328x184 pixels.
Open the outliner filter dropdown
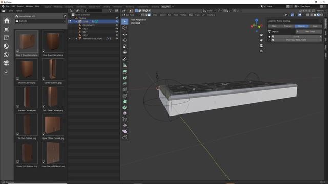click(111, 11)
